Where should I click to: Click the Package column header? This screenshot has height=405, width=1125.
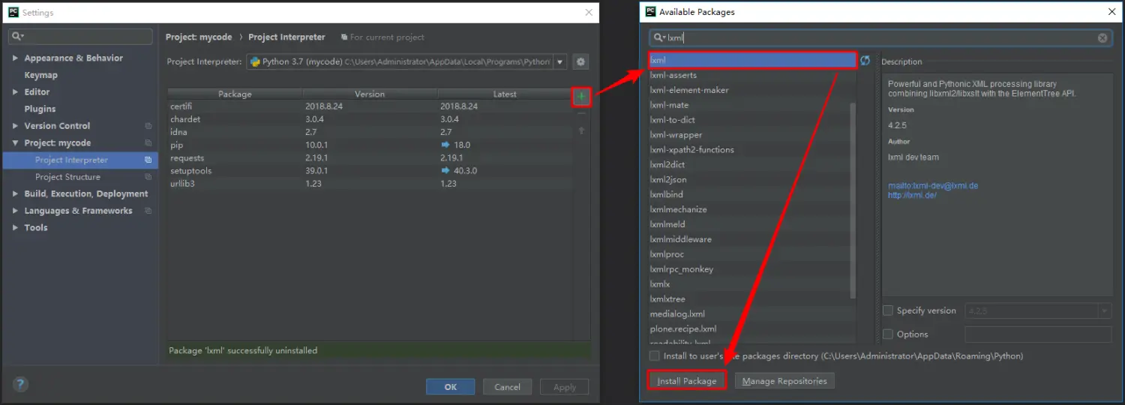pos(235,94)
